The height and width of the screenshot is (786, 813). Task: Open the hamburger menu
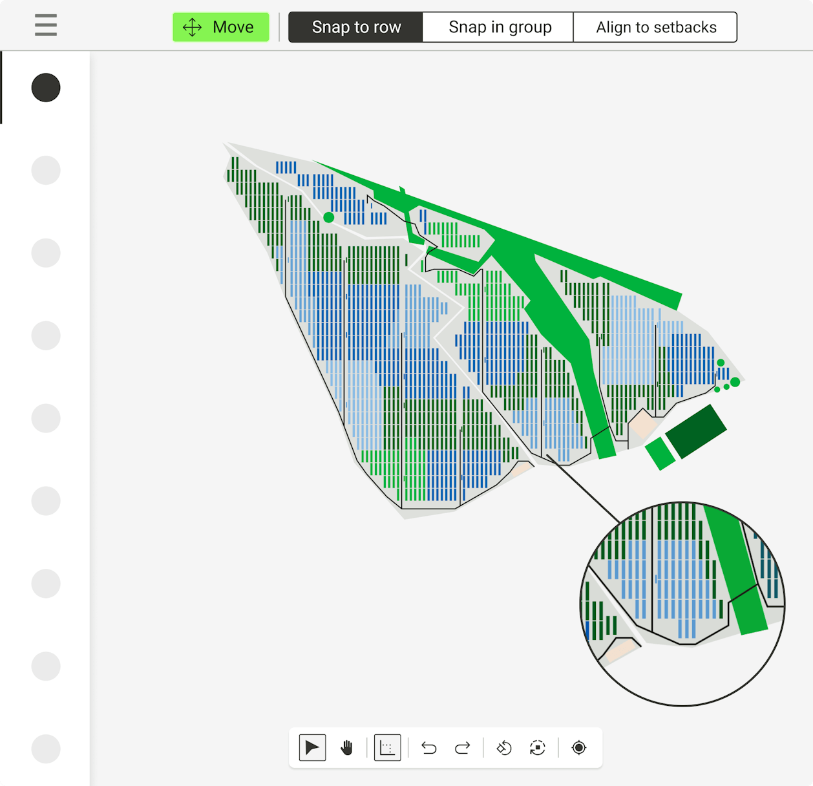[x=46, y=26]
